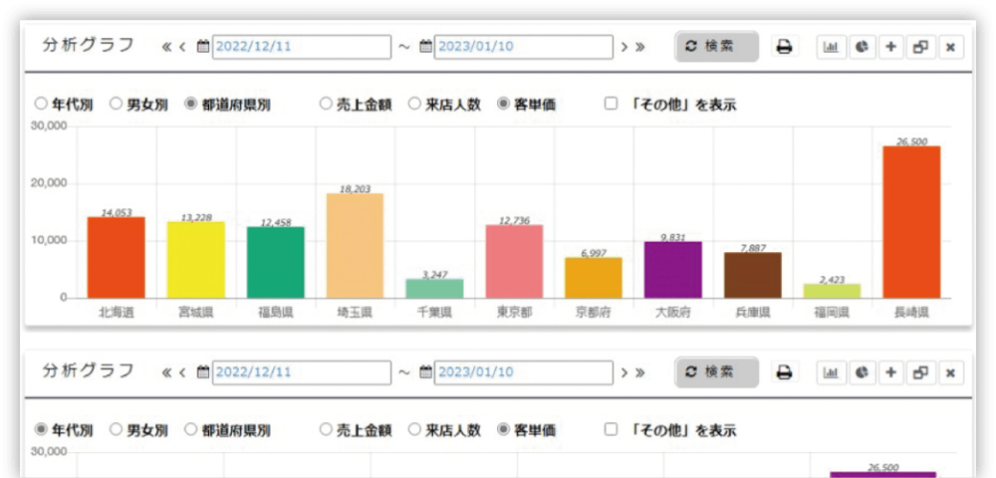The width and height of the screenshot is (996, 478).
Task: Enable the 「その他」を表示 checkbox in the top panel
Action: (x=612, y=104)
